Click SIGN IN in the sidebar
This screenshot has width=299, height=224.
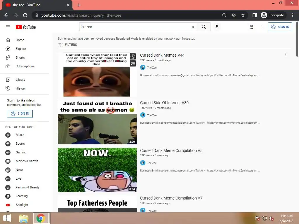click(x=20, y=114)
